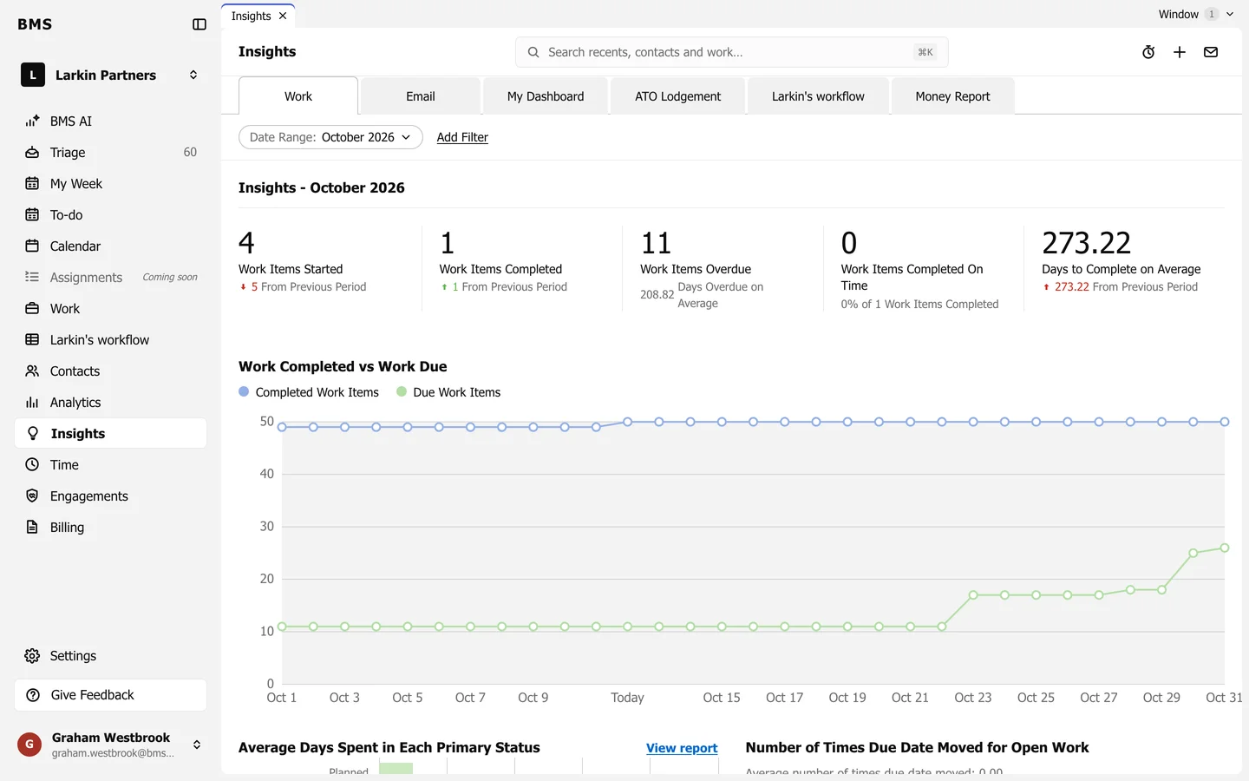Click Completed Work Items point at Oct 31

[x=1225, y=422]
